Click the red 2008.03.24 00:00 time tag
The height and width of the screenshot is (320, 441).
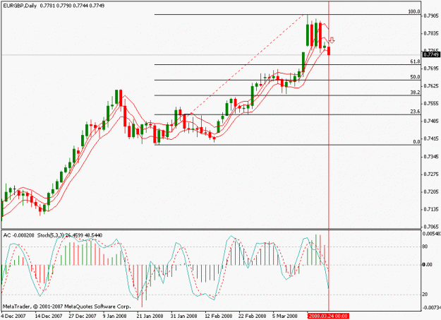click(328, 316)
